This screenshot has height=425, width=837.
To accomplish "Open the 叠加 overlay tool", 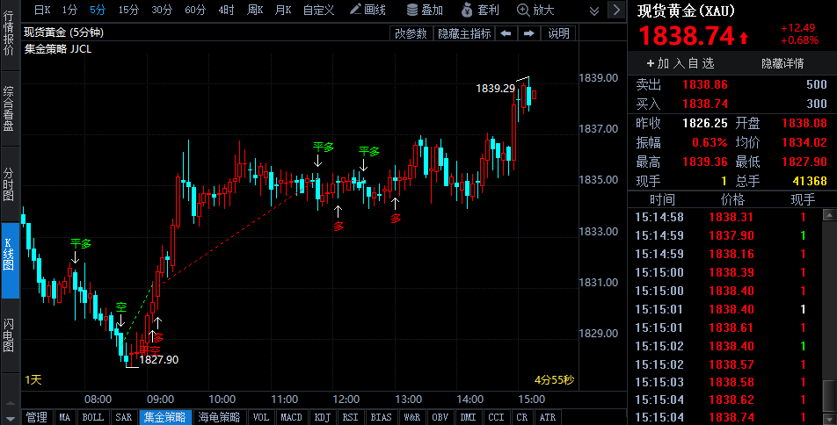I will tap(425, 10).
